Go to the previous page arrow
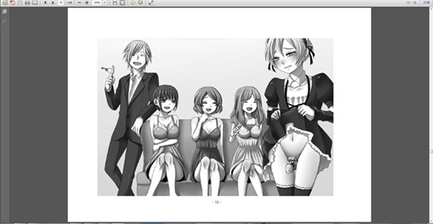This screenshot has height=224, width=433. click(45, 3)
